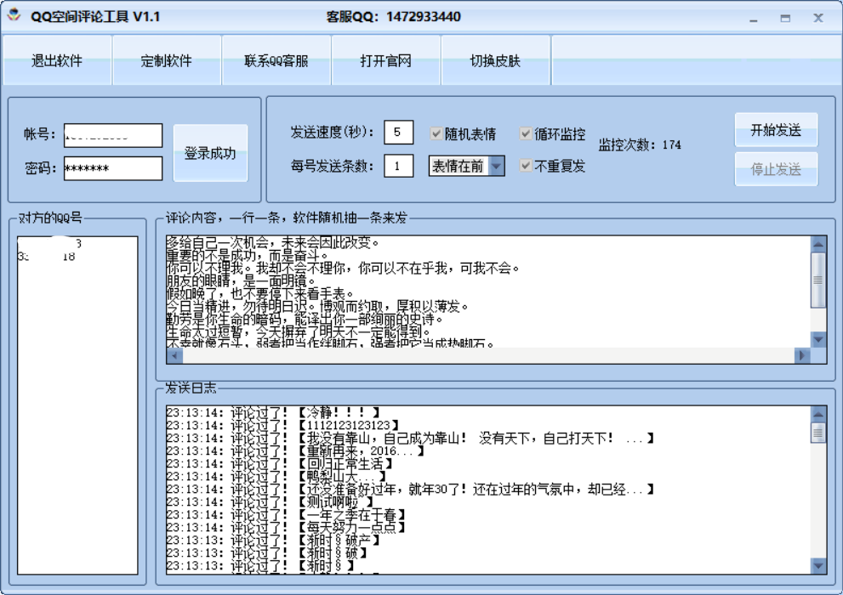This screenshot has width=843, height=595.
Task: Click down arrow of 评论内容 vertical scrollbar
Action: click(x=818, y=339)
